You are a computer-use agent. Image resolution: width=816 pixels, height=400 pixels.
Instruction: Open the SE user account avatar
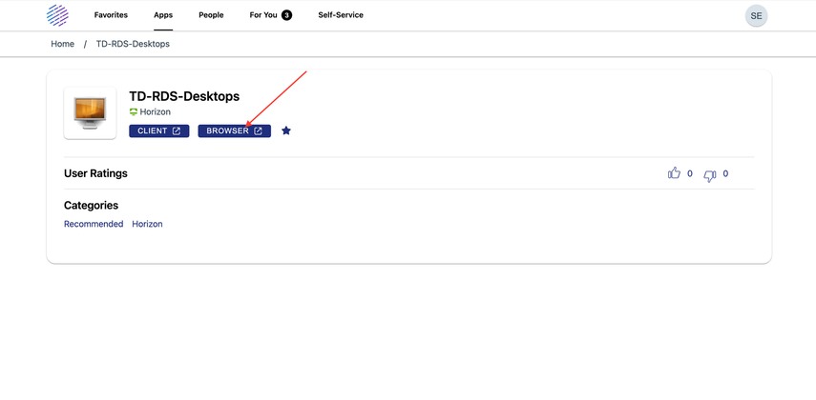point(756,16)
